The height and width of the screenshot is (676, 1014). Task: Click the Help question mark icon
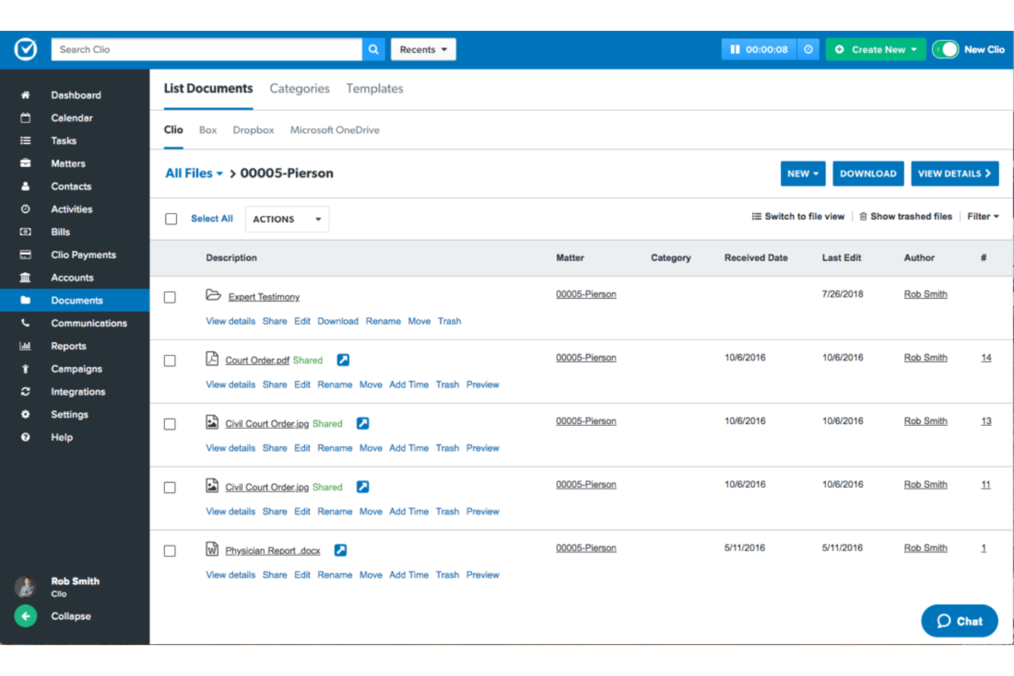click(25, 437)
